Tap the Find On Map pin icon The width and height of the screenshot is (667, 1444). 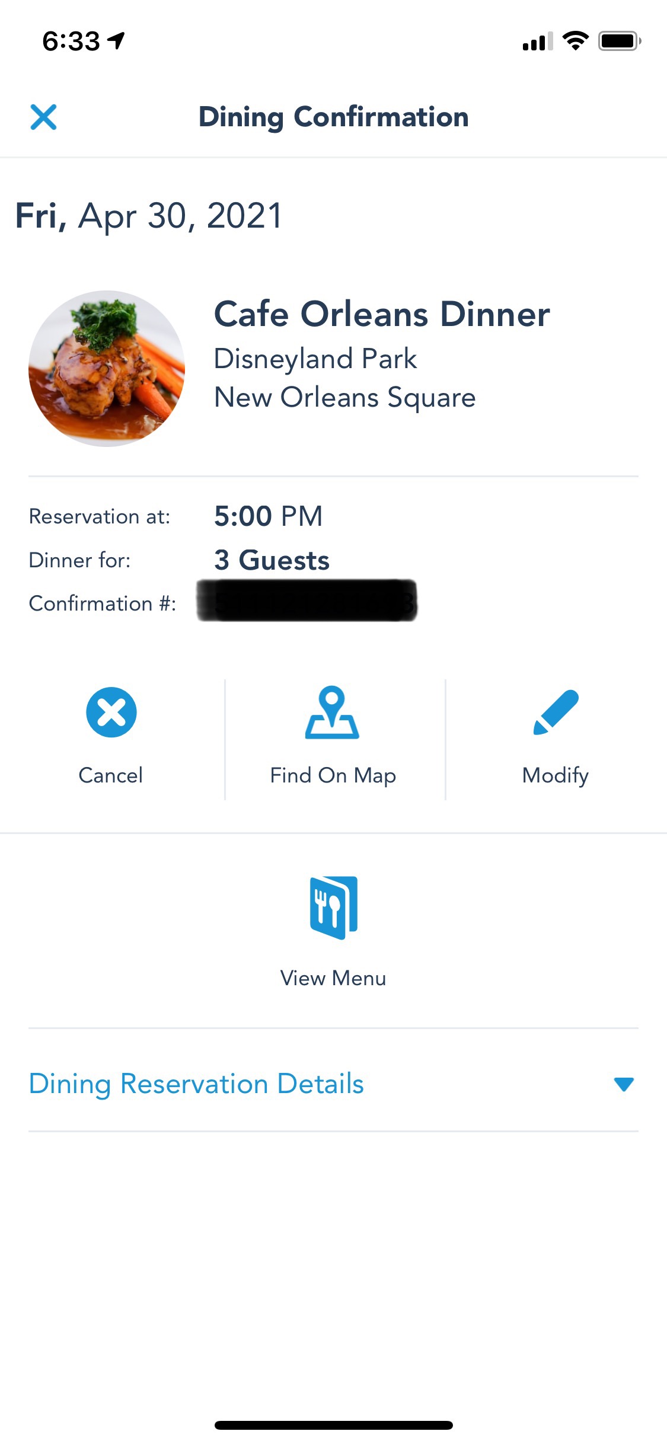(332, 713)
